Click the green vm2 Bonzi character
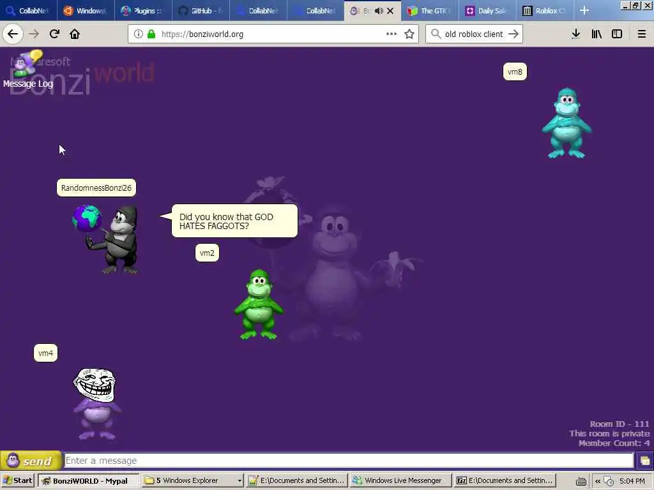 click(x=259, y=304)
